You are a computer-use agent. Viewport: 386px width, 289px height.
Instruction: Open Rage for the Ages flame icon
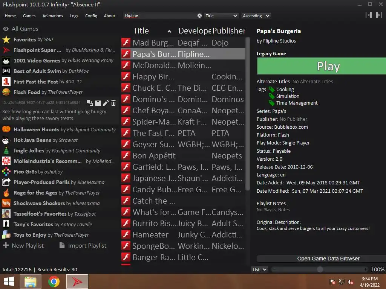click(6, 193)
